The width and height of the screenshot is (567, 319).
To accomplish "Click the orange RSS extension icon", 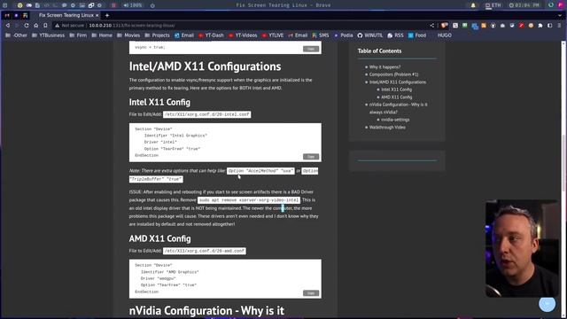I will click(484, 26).
